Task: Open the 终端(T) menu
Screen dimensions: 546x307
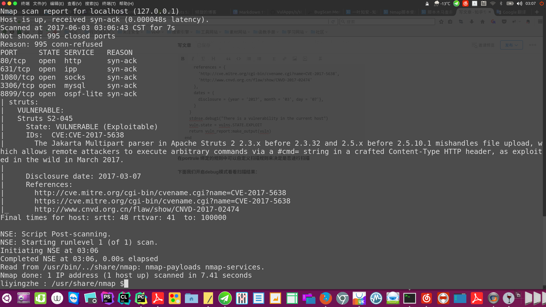Action: pos(109,3)
